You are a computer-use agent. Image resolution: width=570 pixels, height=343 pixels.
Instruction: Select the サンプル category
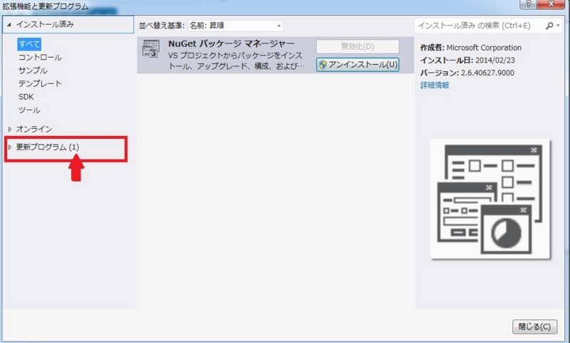click(33, 70)
